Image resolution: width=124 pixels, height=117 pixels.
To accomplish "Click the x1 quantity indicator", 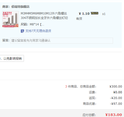I will pyautogui.click(x=104, y=14).
